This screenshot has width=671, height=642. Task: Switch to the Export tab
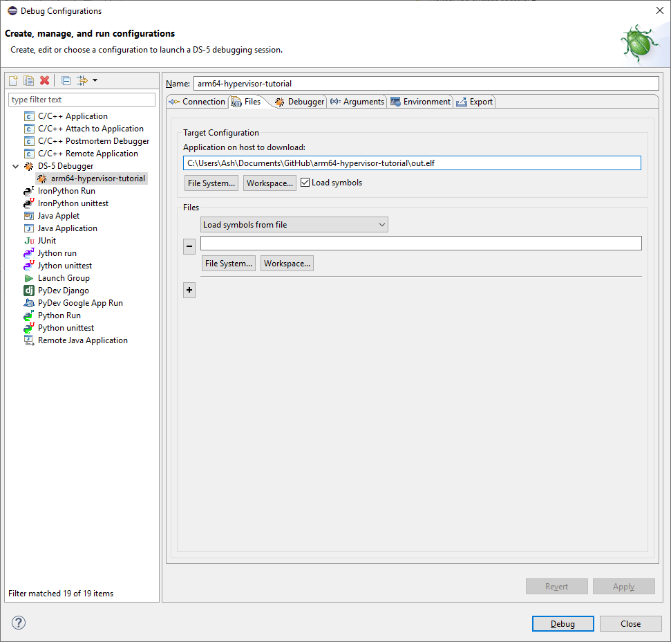[475, 102]
